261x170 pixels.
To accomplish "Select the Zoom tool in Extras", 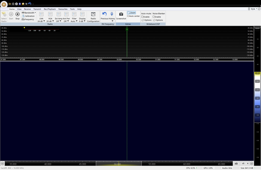I will pos(131,13).
